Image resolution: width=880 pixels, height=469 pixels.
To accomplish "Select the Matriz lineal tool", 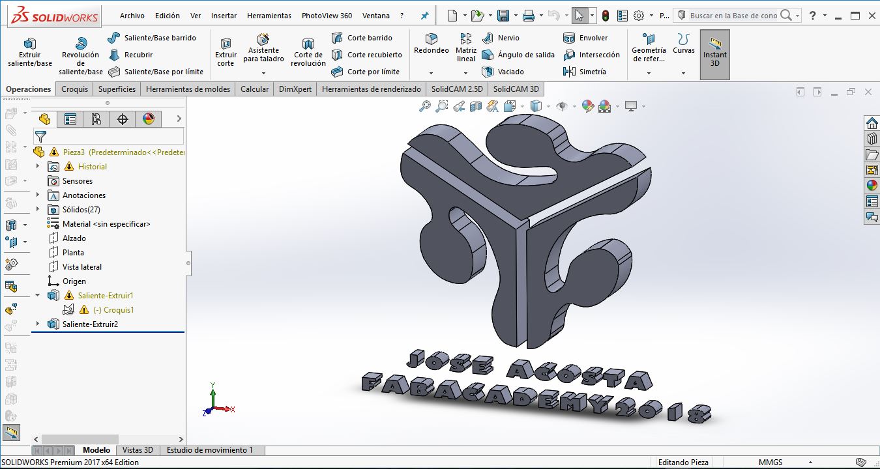I will coord(466,48).
